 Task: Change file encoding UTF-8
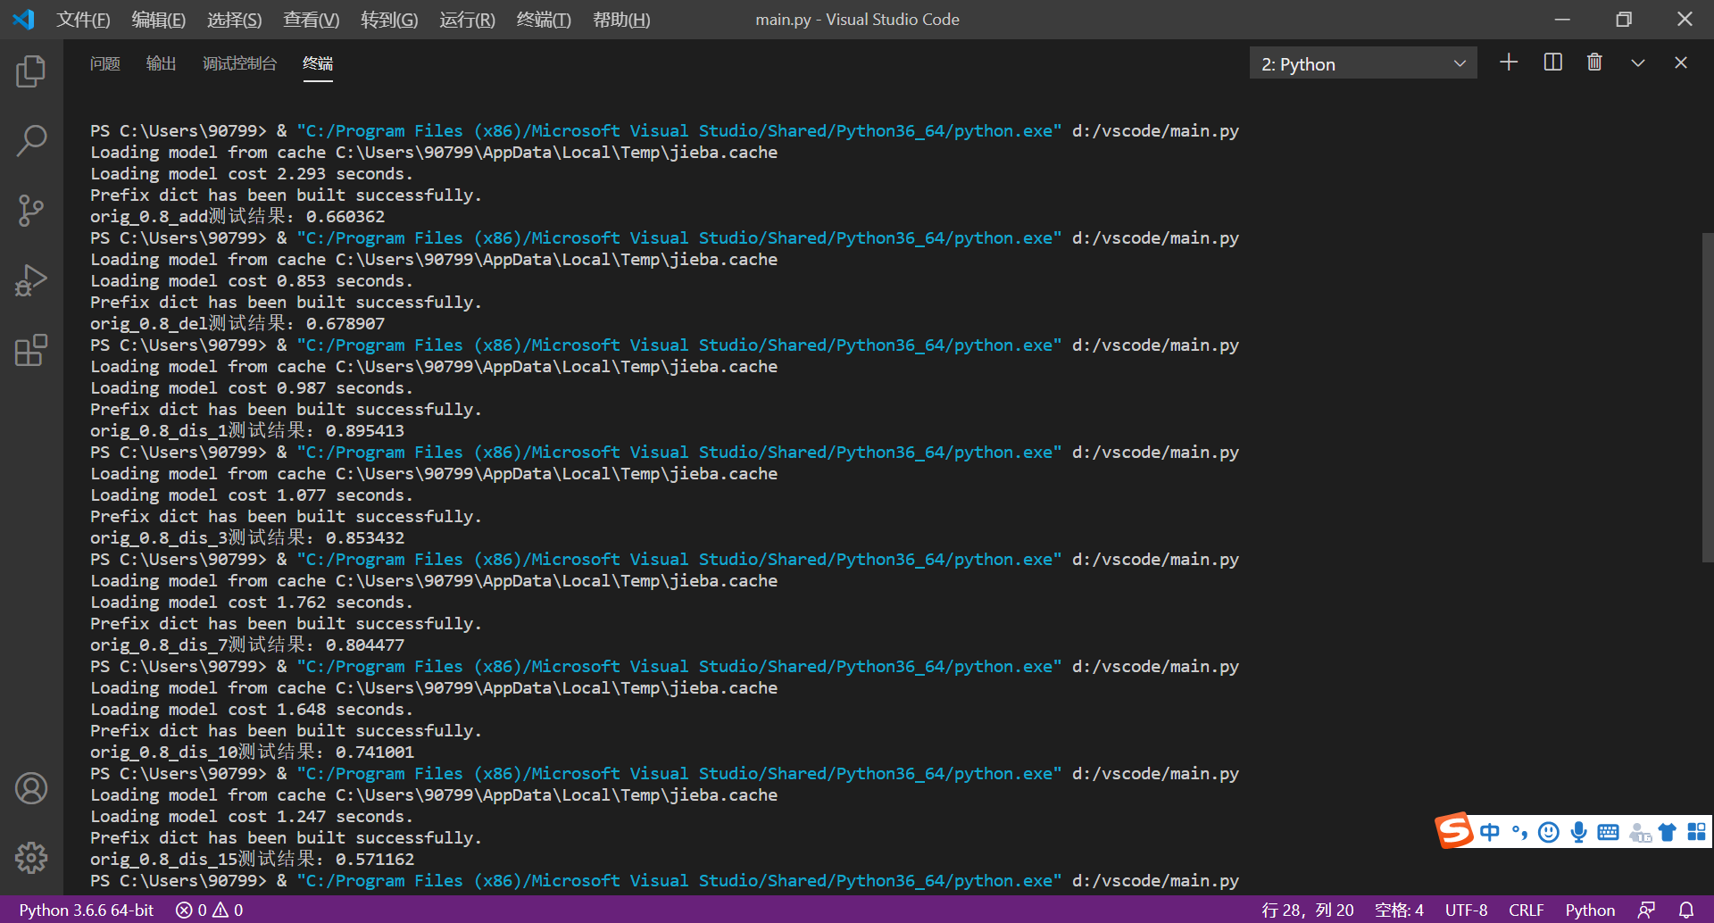(x=1466, y=910)
